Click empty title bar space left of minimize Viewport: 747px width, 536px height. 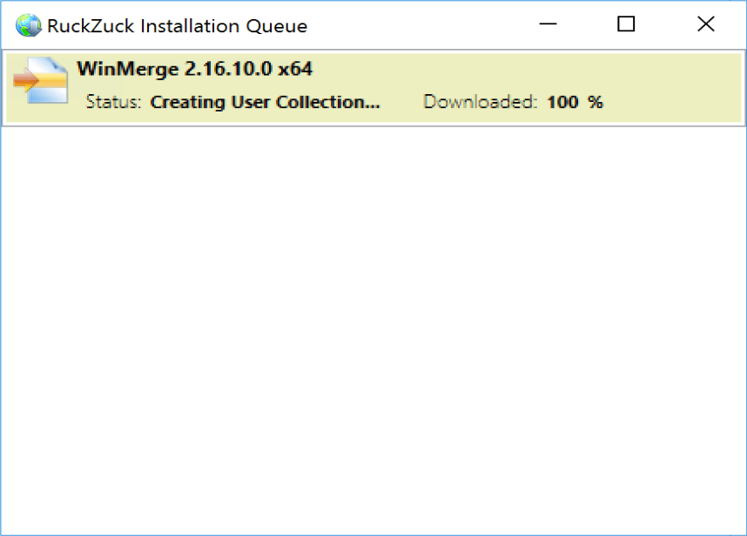[418, 25]
